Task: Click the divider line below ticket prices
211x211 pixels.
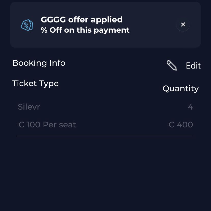Action: [x=106, y=135]
